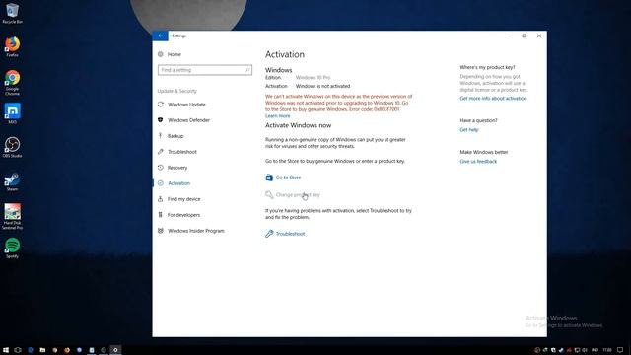
Task: Click the Go to Store link
Action: (288, 177)
